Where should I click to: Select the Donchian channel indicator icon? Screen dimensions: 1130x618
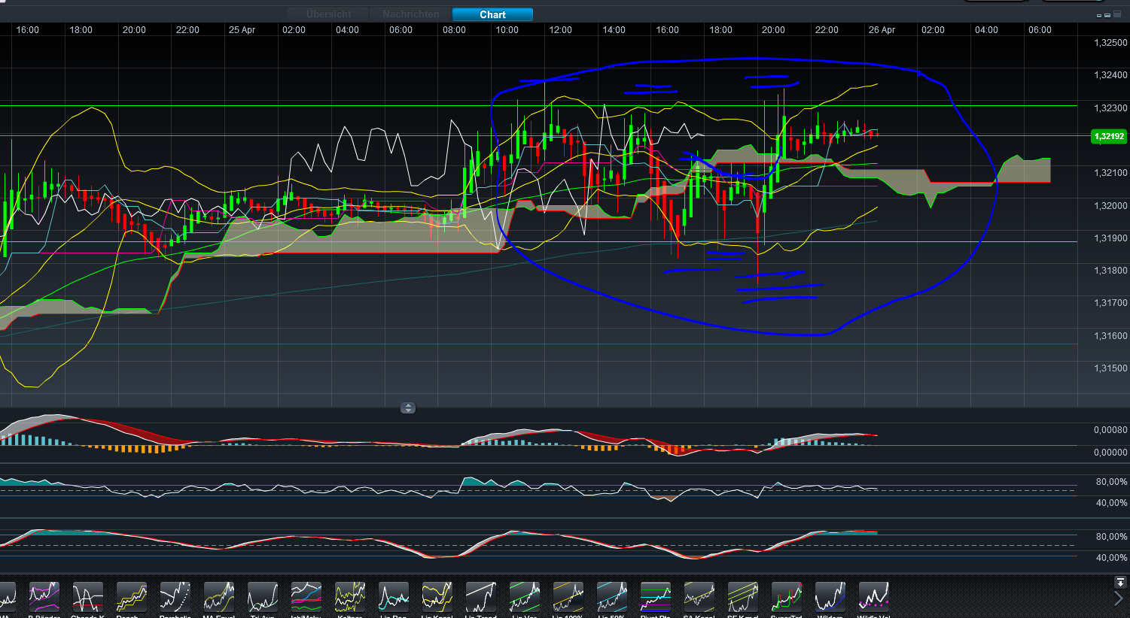pyautogui.click(x=131, y=596)
